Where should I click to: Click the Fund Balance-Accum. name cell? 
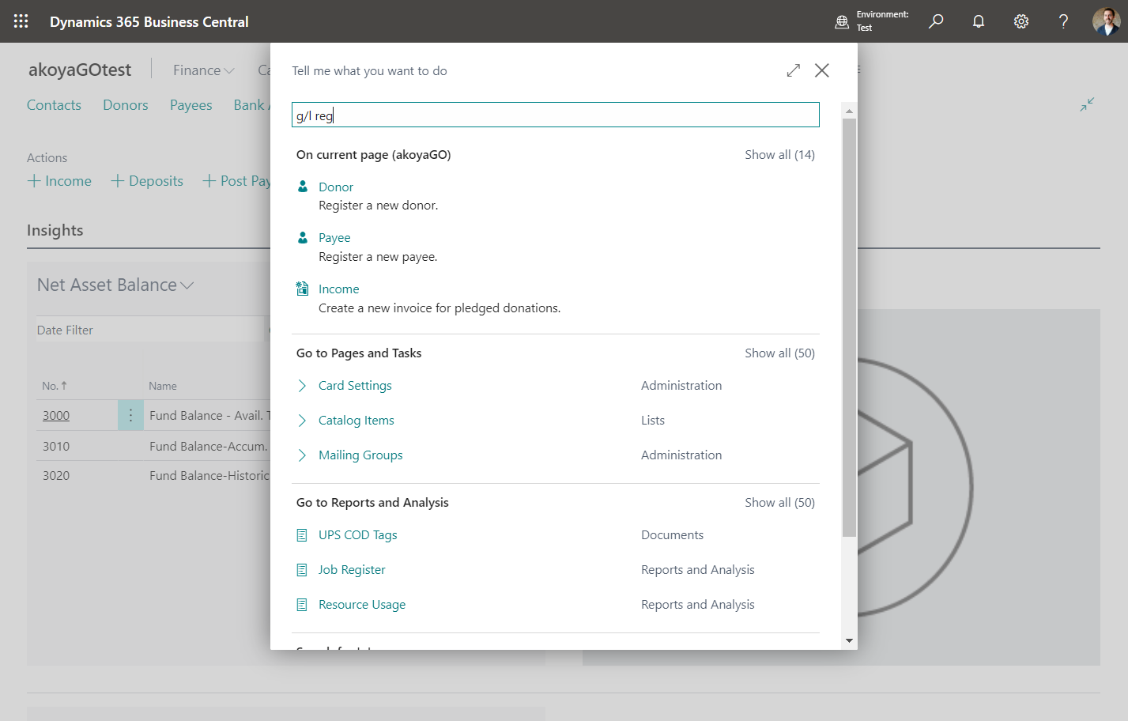coord(209,447)
